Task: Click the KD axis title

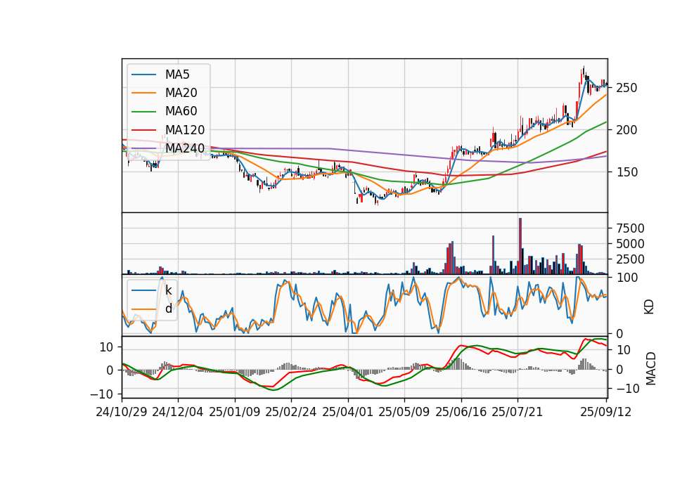Action: [649, 306]
